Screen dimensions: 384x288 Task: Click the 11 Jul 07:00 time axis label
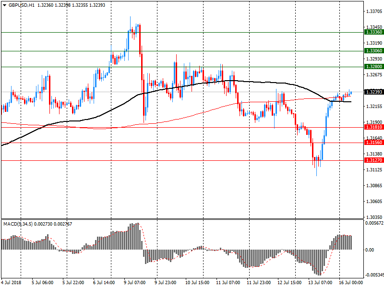coord(228,282)
